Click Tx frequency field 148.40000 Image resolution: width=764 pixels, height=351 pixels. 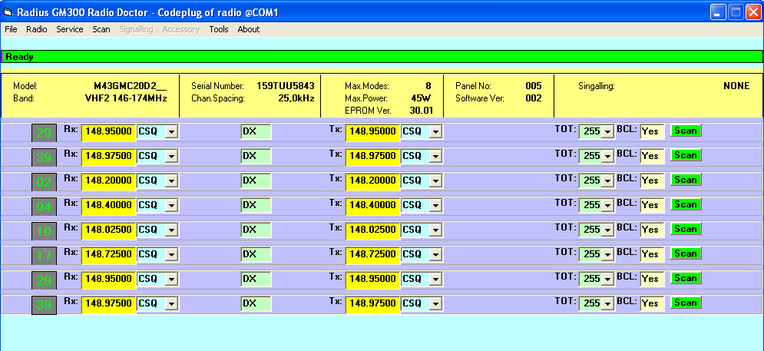[x=372, y=205]
